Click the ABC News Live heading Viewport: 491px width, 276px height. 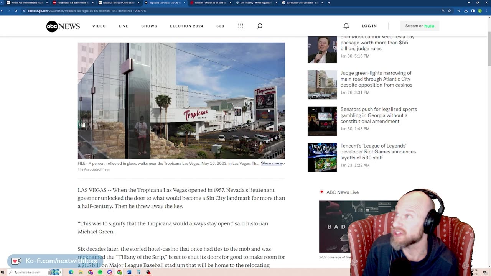(x=343, y=192)
